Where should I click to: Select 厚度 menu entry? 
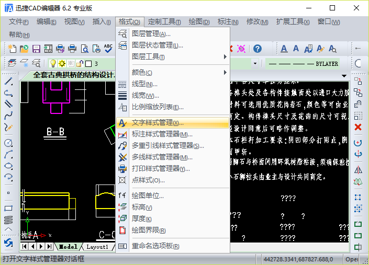(173, 218)
